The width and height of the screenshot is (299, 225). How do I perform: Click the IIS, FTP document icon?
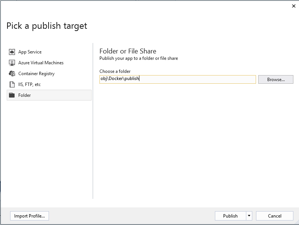click(12, 84)
